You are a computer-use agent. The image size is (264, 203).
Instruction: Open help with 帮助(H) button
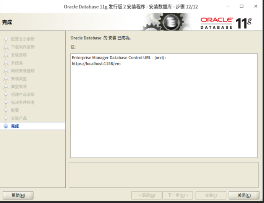click(18, 195)
